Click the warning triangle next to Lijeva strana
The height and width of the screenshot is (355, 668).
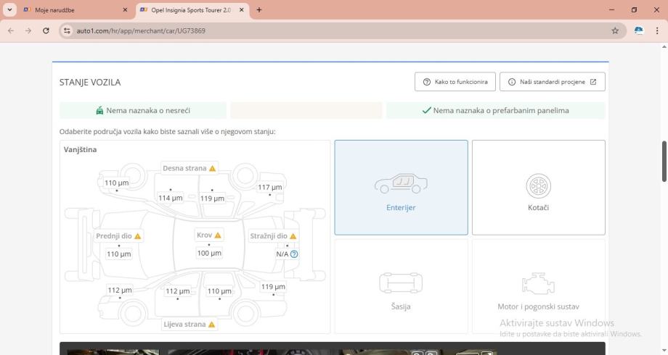tap(212, 325)
